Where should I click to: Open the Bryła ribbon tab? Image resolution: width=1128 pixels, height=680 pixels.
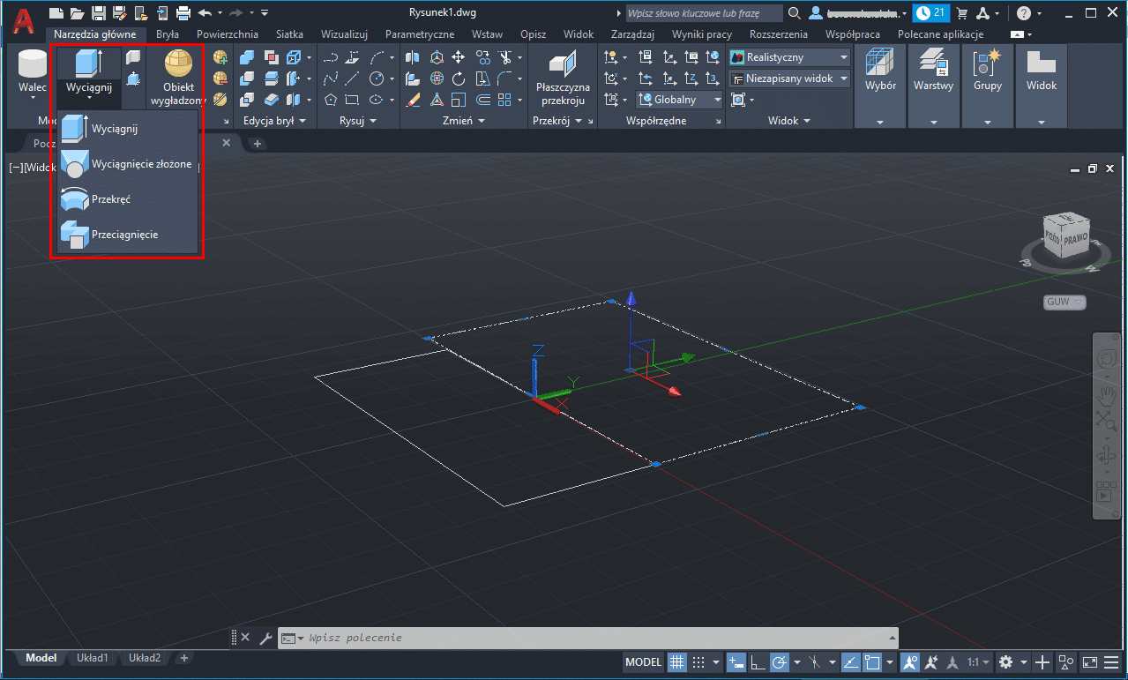coord(168,34)
